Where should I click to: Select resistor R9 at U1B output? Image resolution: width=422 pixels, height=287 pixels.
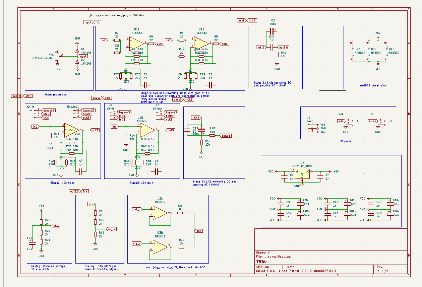click(x=216, y=44)
